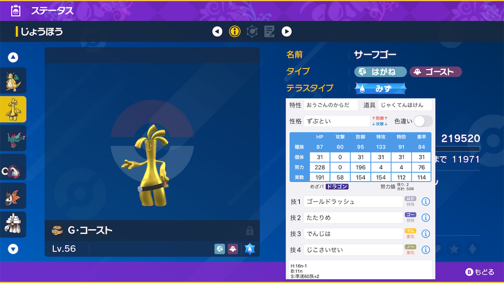Screen dimensions: 504x283
Task: Click the diamond mark icon
Action: pos(472,249)
